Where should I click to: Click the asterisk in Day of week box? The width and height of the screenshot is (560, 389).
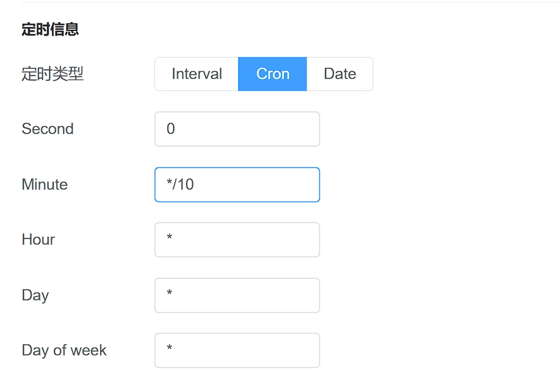pos(170,349)
